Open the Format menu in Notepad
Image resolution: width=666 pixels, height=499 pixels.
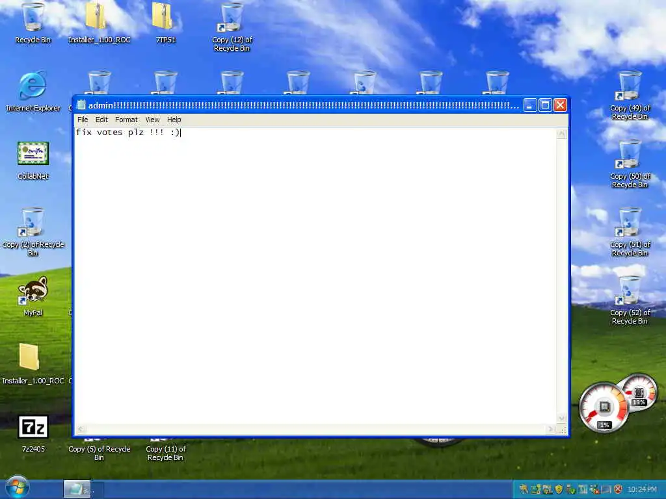point(126,120)
